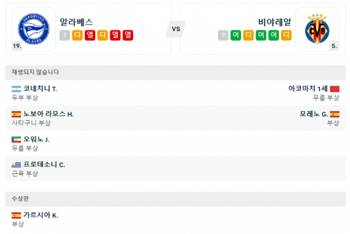
Task: Click the 재생되지 않습니다 section header
Action: tap(36, 72)
